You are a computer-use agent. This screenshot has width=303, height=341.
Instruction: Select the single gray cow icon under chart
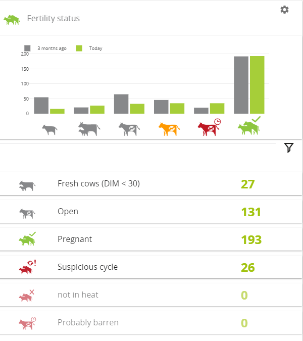(x=49, y=130)
